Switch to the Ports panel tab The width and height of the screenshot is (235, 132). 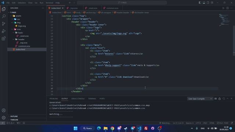point(102,99)
